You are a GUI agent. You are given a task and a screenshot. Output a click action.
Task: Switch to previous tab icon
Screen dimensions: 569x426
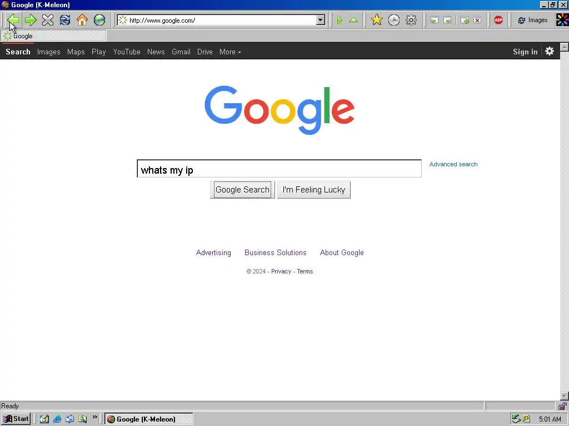click(x=434, y=21)
